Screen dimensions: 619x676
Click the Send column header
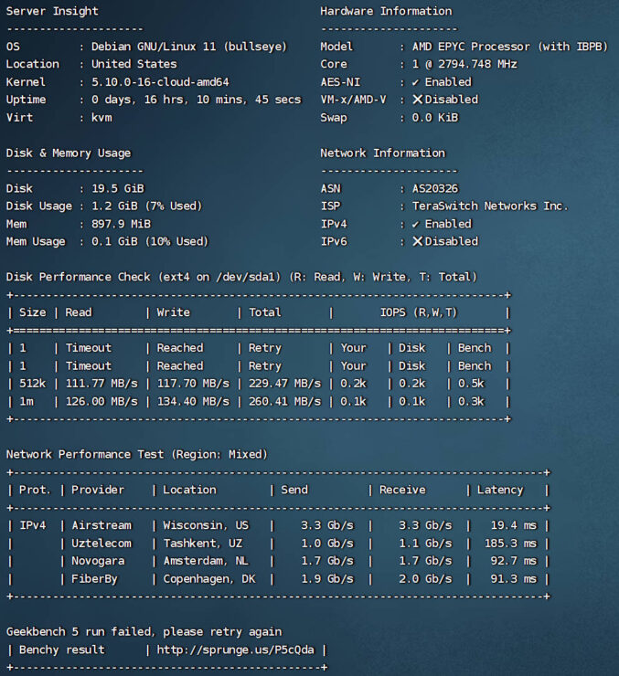(294, 490)
